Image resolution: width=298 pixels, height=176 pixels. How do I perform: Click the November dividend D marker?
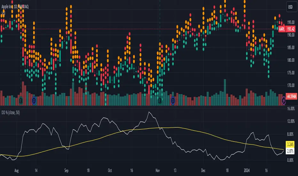[x=173, y=100]
